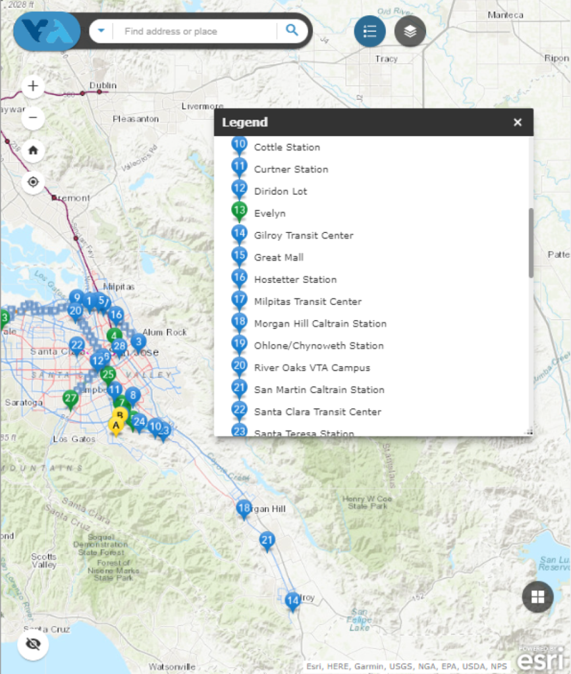Close the Legend panel

[x=518, y=122]
